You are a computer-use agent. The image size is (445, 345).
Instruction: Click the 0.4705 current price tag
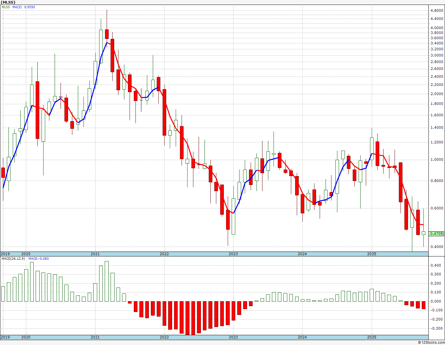click(x=437, y=234)
